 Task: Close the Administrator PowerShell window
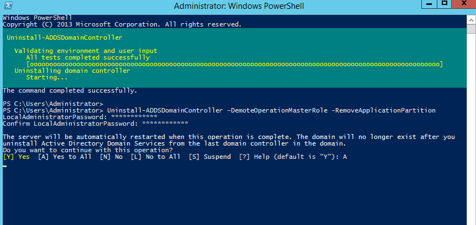point(463,4)
